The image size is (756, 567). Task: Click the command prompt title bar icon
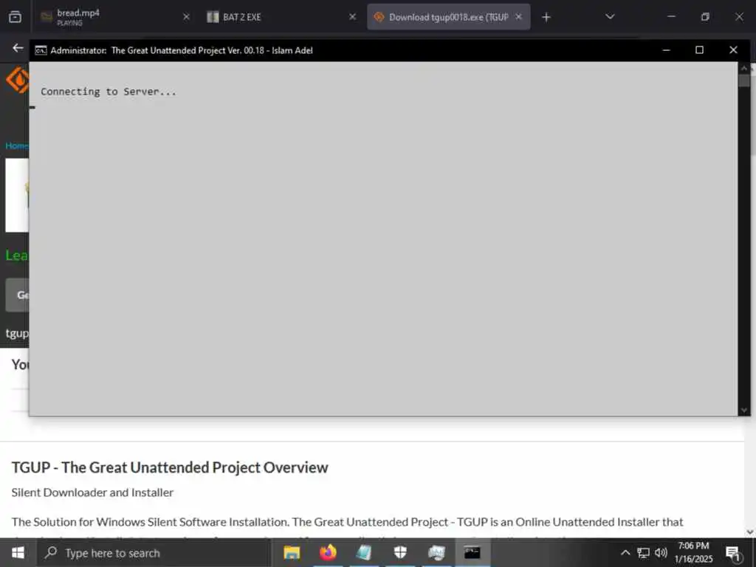[41, 50]
